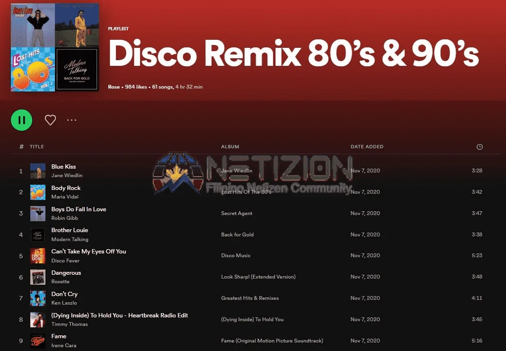Screen dimensions: 506x351
Task: Pause playback with the green button
Action: tap(22, 120)
